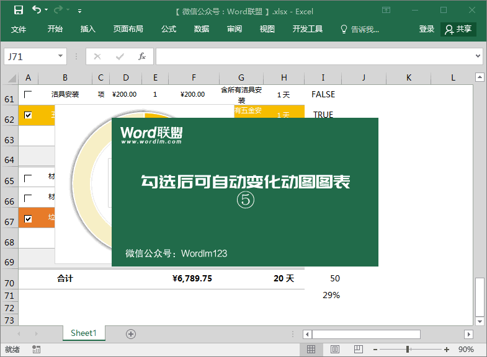The image size is (487, 357).
Task: Select column F header
Action: pos(194,78)
